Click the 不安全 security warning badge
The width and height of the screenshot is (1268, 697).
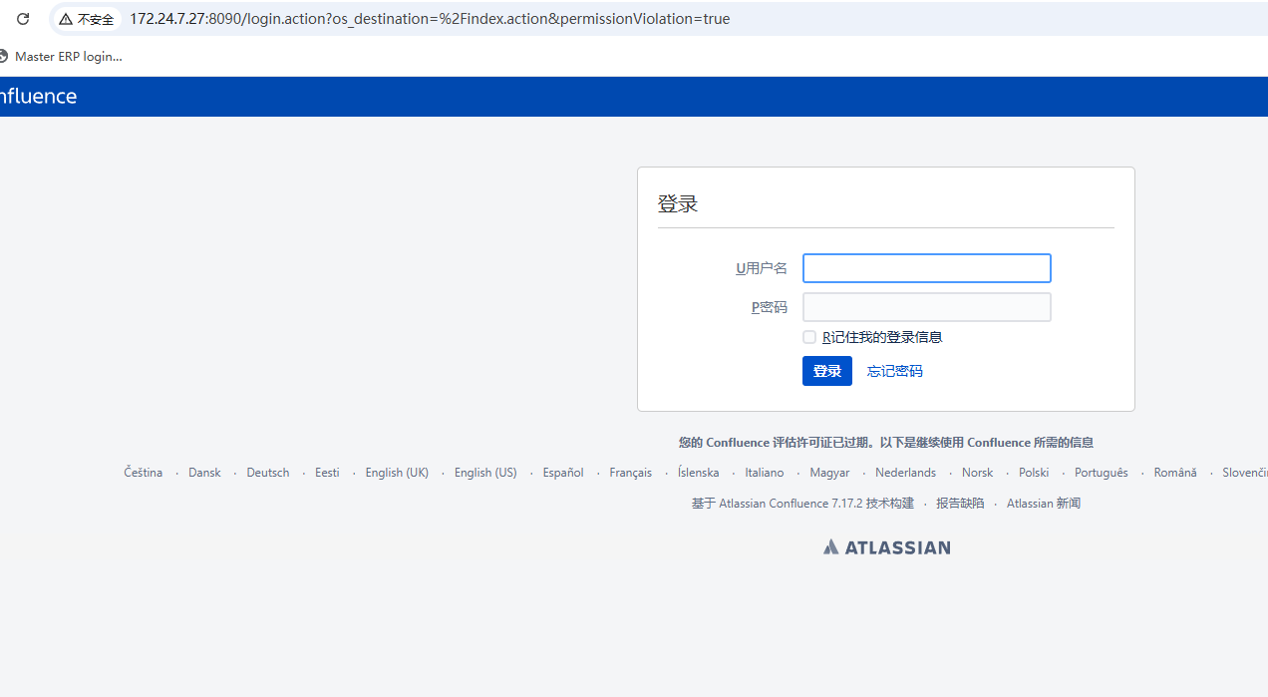point(87,19)
